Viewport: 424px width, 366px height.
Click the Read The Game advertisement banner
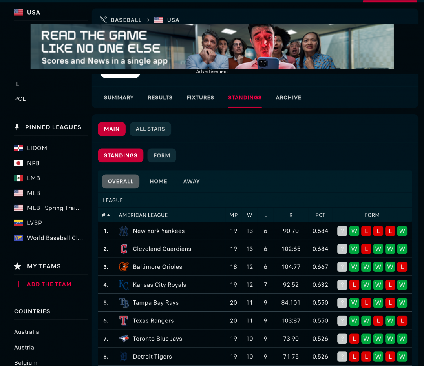click(212, 47)
